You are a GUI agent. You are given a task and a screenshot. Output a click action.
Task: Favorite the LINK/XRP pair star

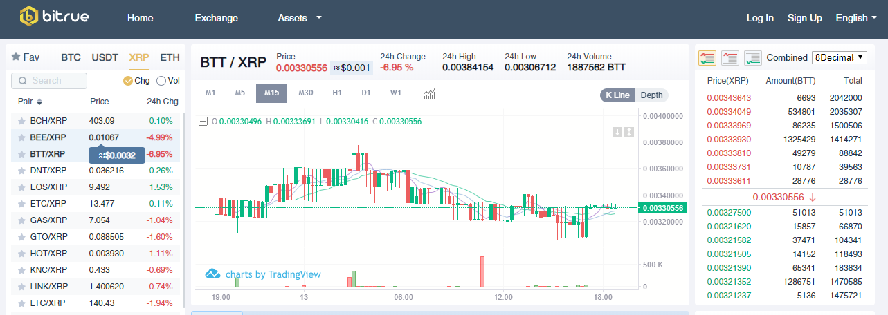(22, 287)
